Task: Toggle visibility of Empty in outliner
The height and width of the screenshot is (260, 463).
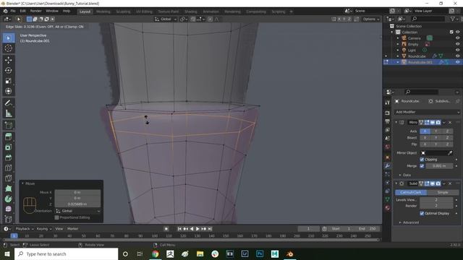Action: (x=457, y=44)
